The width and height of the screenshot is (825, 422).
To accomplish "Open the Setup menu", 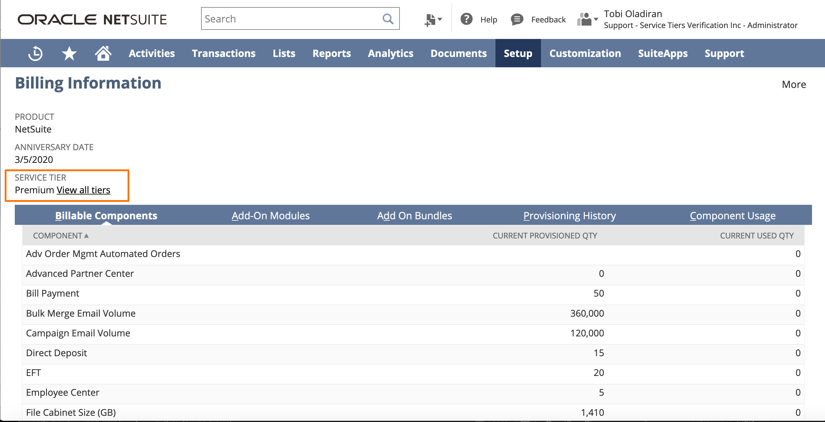I will point(518,53).
